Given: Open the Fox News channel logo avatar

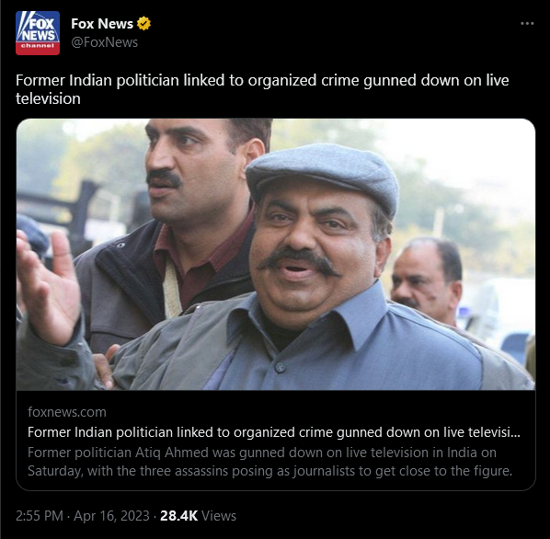Looking at the screenshot, I should 38,33.
